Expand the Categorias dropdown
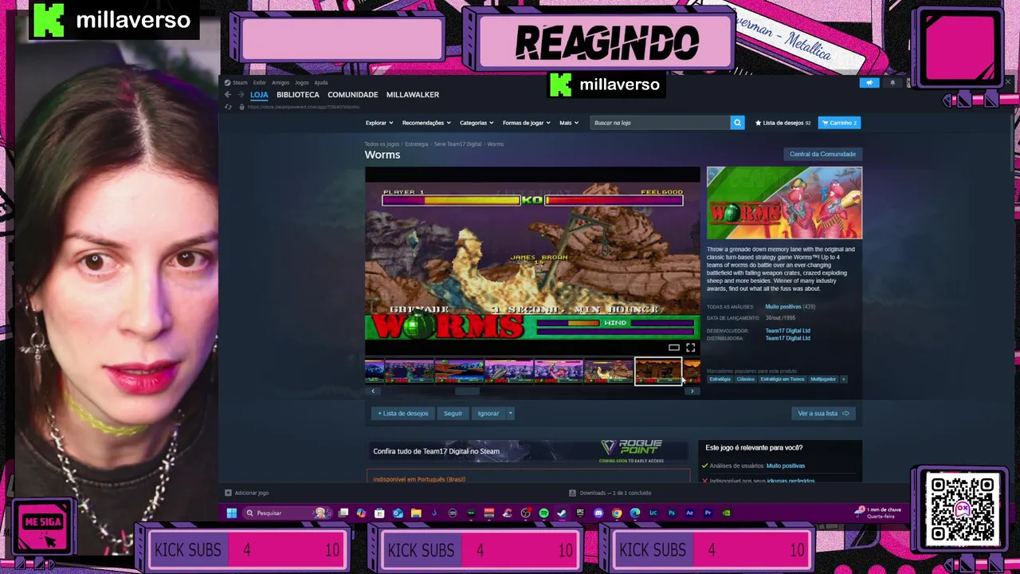The height and width of the screenshot is (574, 1020). (x=477, y=123)
